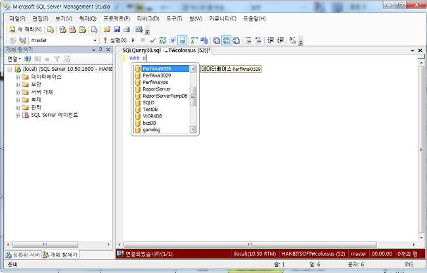Increase the line indent

pos(281,40)
